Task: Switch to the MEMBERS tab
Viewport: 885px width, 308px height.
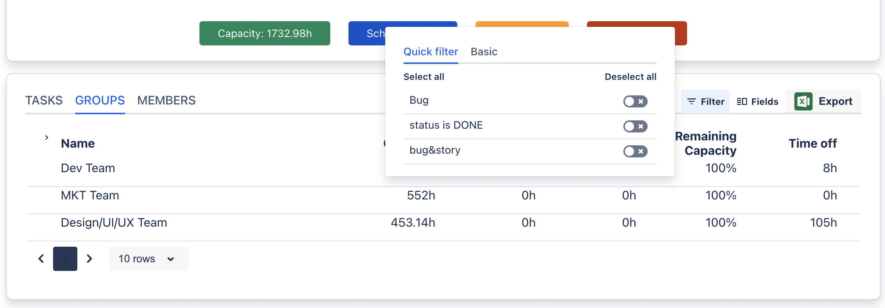Action: [x=166, y=101]
